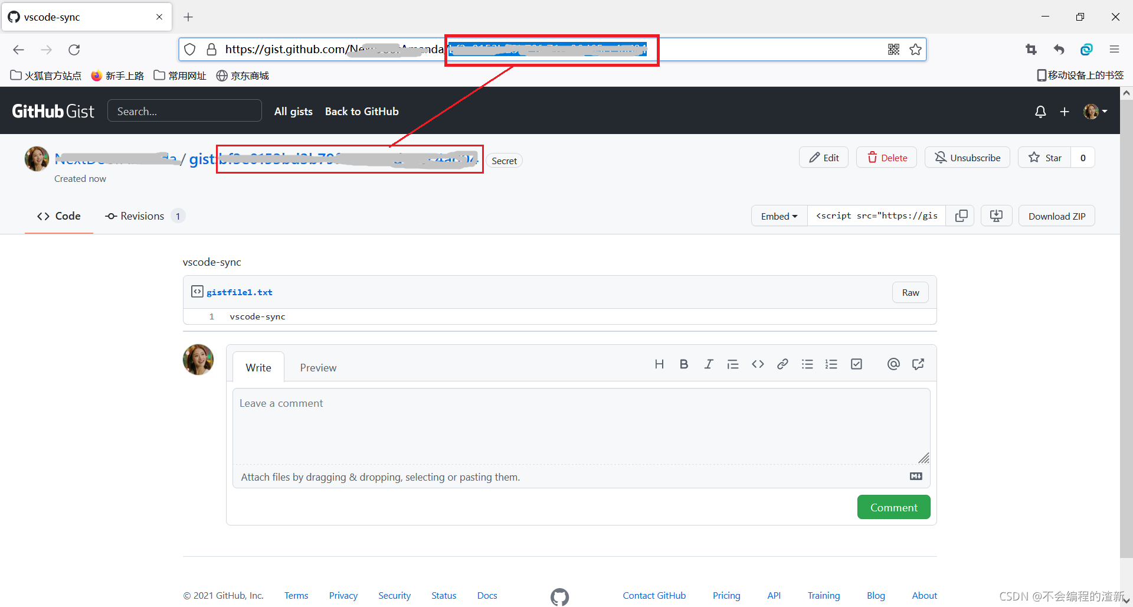Close the vscode-sync tab

tap(159, 17)
